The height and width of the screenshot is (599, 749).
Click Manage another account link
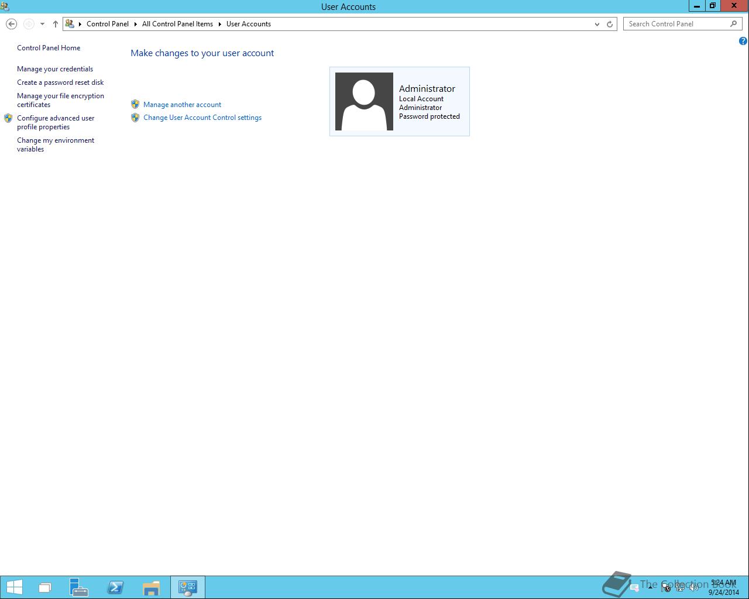(182, 105)
